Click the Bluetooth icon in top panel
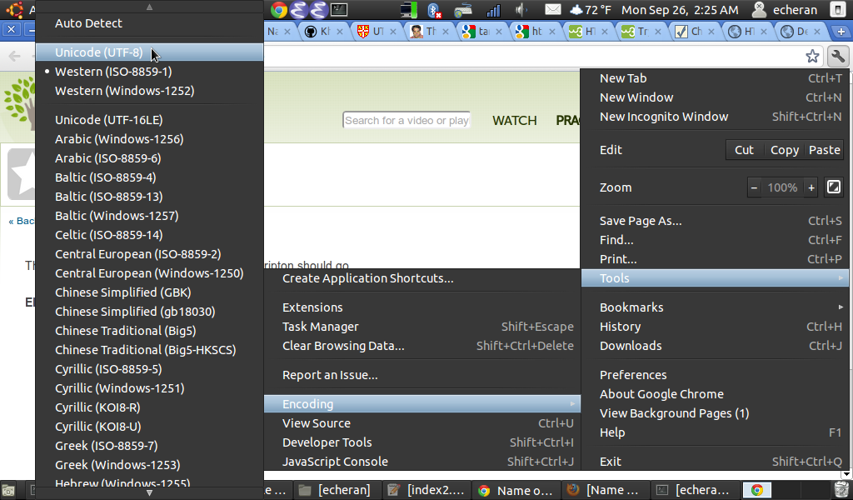This screenshot has height=500, width=853. coord(434,10)
